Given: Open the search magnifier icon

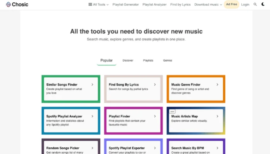Looking at the screenshot, I should tap(255, 5).
